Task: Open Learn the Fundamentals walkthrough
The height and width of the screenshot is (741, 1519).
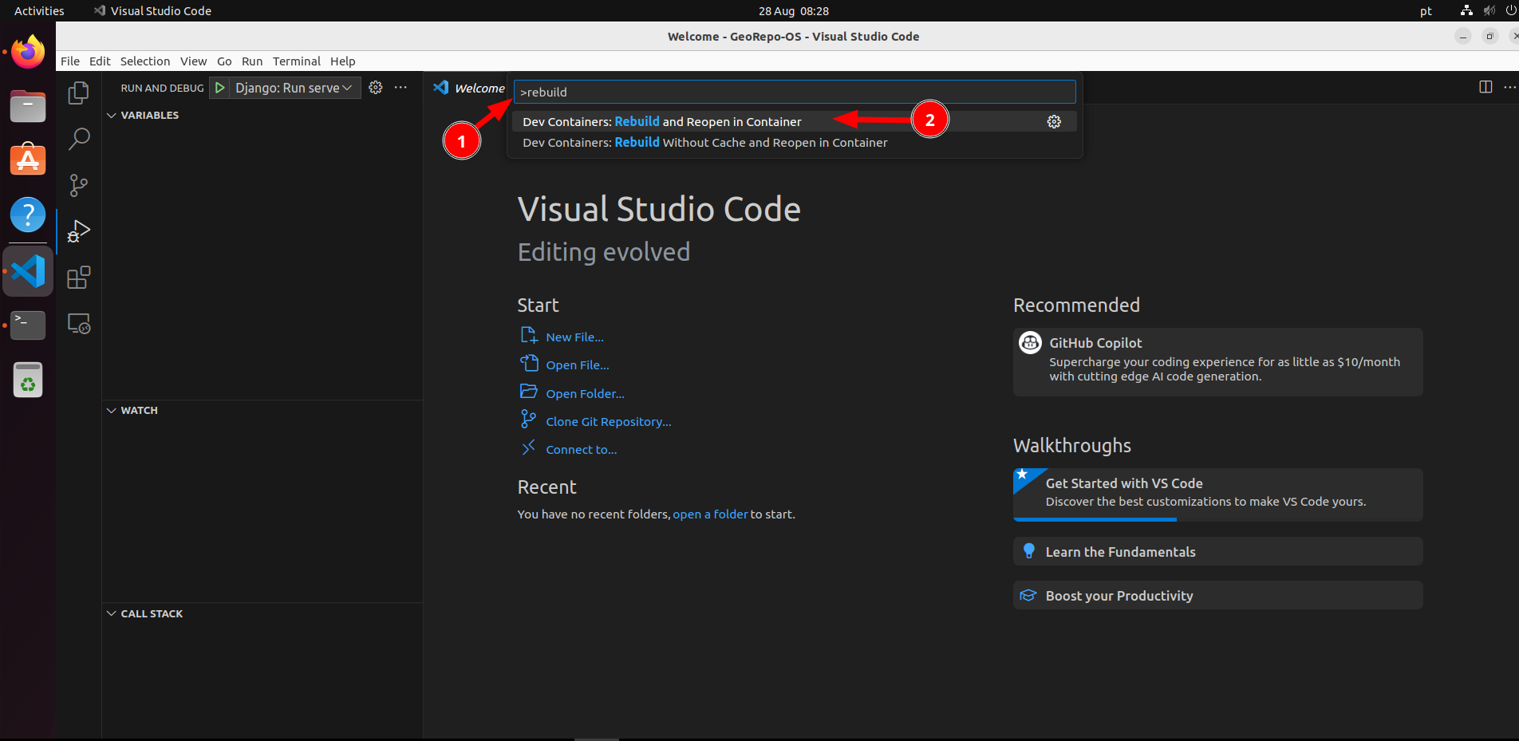Action: [x=1217, y=551]
